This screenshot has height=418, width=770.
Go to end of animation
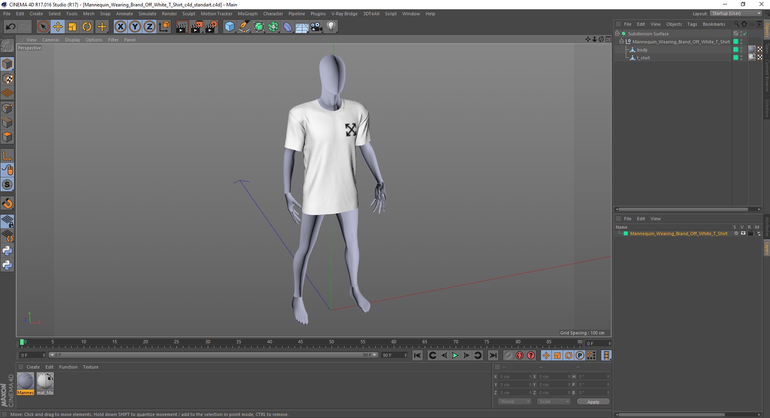pyautogui.click(x=493, y=355)
